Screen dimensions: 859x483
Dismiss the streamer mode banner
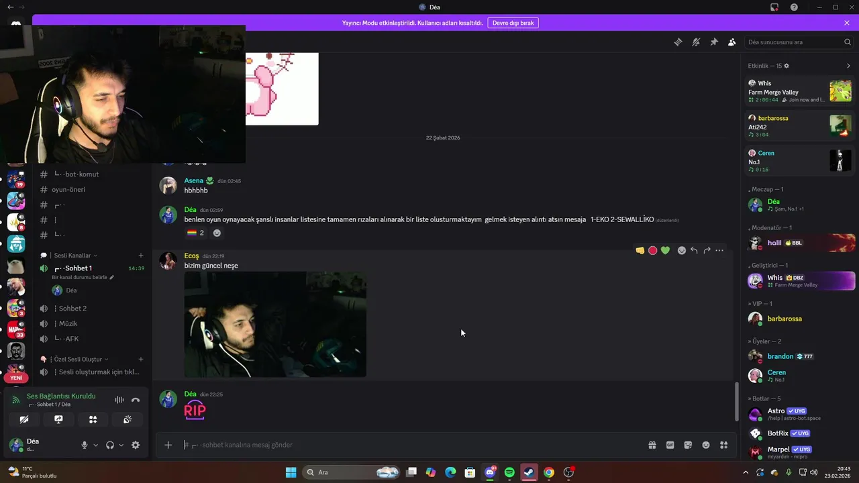[x=847, y=23]
